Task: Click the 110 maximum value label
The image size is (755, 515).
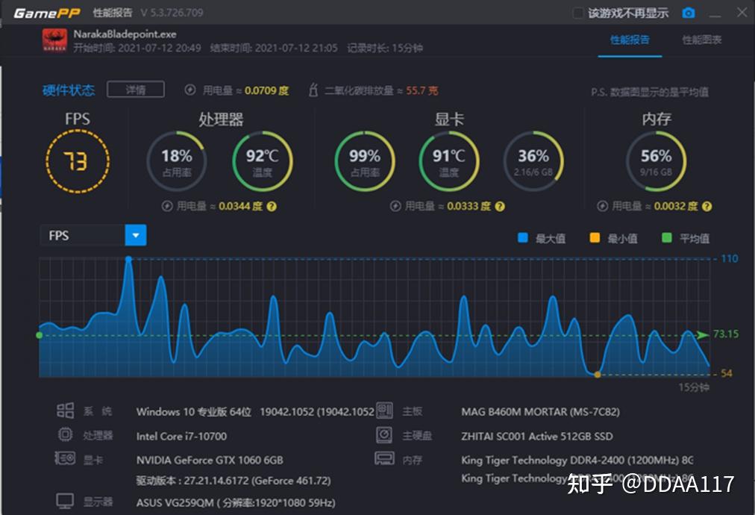Action: point(729,259)
